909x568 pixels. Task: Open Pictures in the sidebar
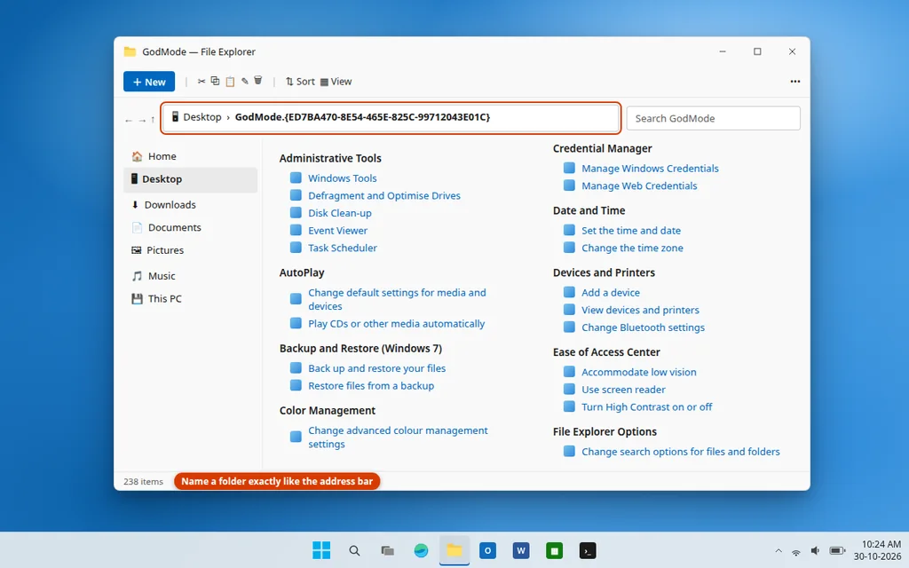point(190,250)
